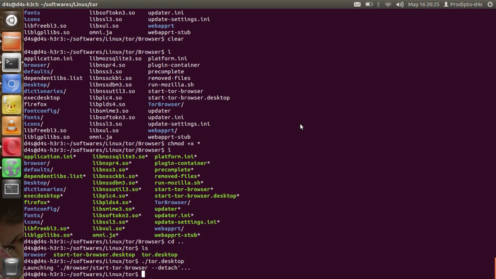
Task: Click the green 'libnssckbi.so*' entry
Action: click(x=115, y=176)
